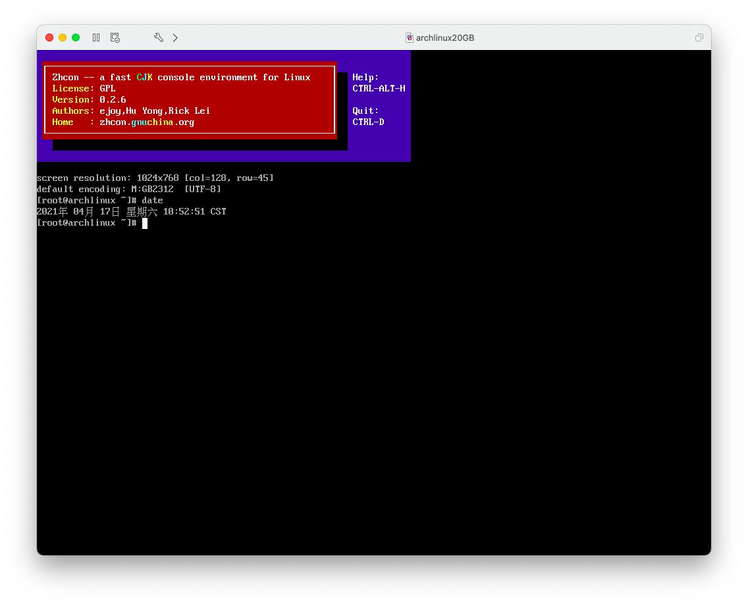Click the archlinux20GB document icon
Image resolution: width=748 pixels, height=604 pixels.
tap(410, 38)
